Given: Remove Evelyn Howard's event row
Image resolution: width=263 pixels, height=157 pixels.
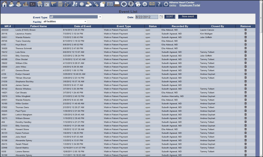Looking at the screenshot, I should (245, 74).
